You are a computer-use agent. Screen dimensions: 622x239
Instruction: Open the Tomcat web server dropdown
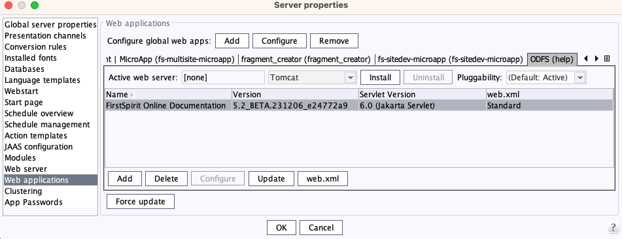pos(312,77)
